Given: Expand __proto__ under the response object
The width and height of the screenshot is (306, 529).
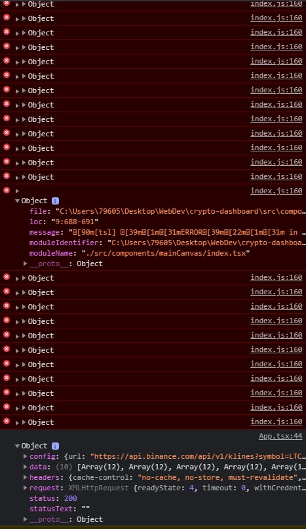Looking at the screenshot, I should click(x=26, y=519).
